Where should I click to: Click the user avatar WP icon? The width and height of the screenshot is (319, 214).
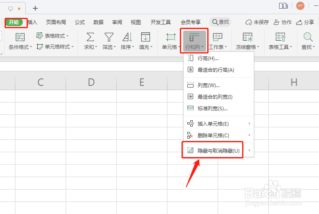pyautogui.click(x=300, y=6)
